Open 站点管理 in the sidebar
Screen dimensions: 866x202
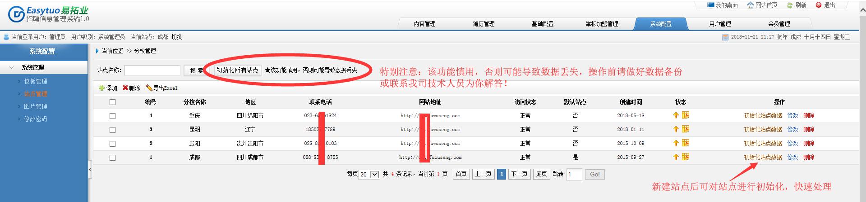[x=36, y=94]
